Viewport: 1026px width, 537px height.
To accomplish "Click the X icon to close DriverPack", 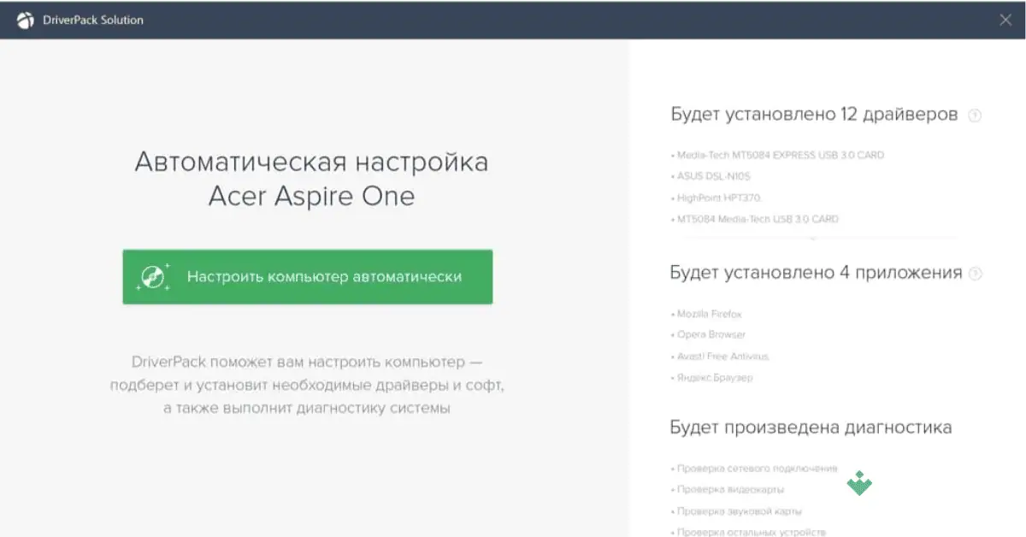I will [x=1005, y=19].
